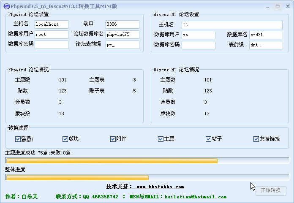Click the 主题表 value 3
Screen dimensions: 294x203
pos(134,80)
